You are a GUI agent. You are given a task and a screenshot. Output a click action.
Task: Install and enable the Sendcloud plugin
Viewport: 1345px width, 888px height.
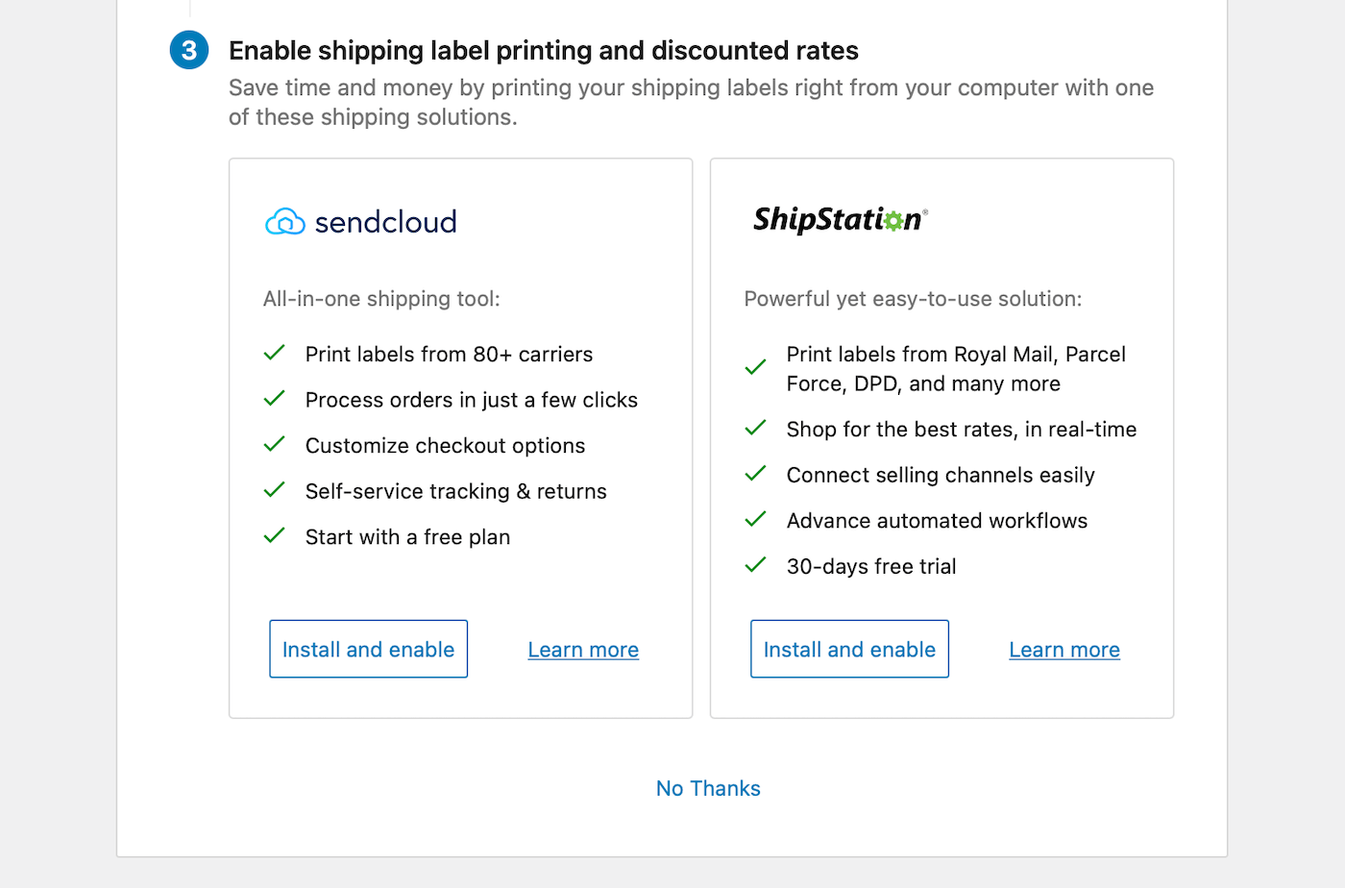click(368, 649)
